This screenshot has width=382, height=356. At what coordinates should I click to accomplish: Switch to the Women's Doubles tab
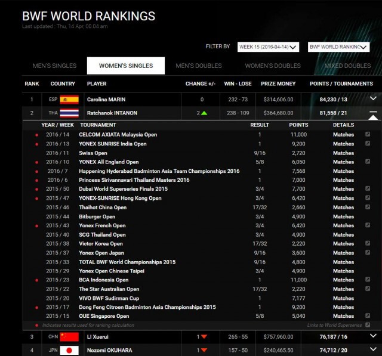coord(273,66)
